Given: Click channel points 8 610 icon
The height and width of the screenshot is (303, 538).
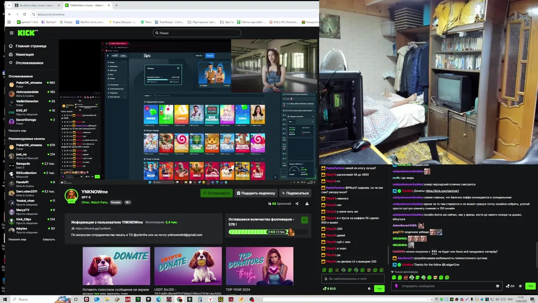Looking at the screenshot, I should click(x=329, y=289).
